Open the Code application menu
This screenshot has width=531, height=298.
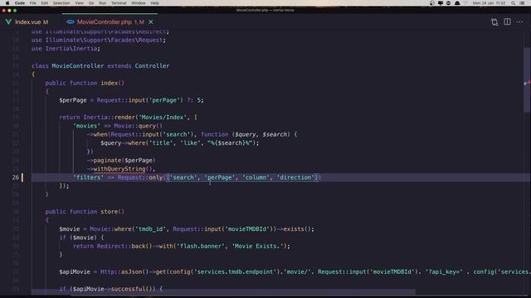[x=20, y=3]
